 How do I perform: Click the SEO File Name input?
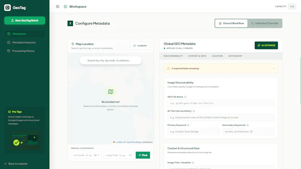tap(221, 103)
